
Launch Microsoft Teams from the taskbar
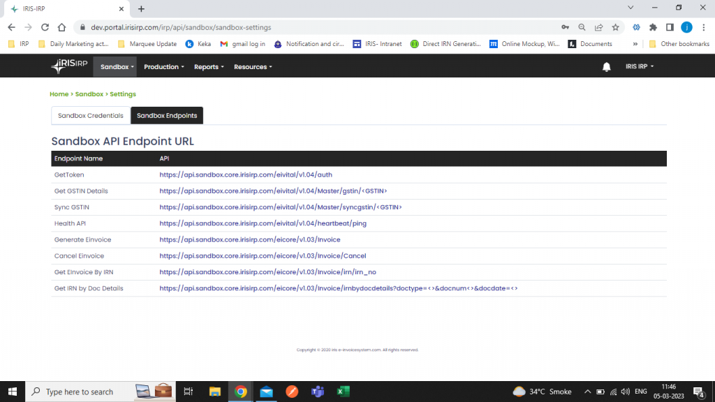[318, 392]
